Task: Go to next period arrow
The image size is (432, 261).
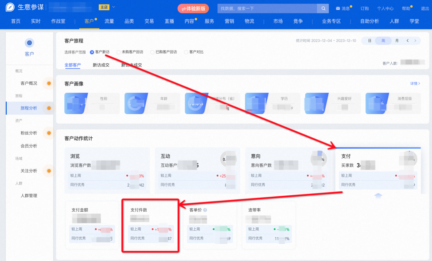Action: coord(415,41)
